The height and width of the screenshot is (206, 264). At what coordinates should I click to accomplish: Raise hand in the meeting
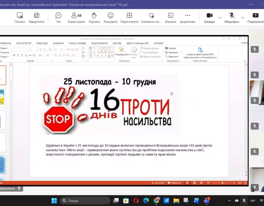tap(94, 18)
